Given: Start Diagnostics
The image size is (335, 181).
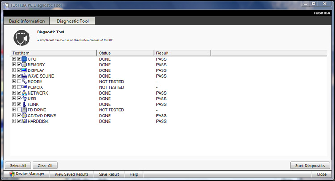Looking at the screenshot, I should 310,165.
